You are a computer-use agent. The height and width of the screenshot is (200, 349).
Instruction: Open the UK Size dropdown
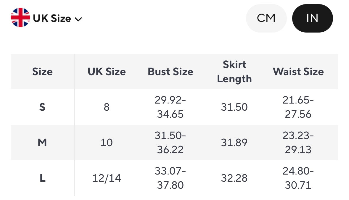(52, 18)
